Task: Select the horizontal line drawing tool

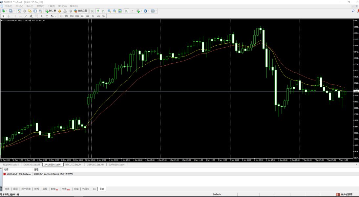Action: click(20, 16)
